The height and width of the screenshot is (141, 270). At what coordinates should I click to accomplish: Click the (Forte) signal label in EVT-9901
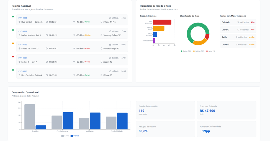87,22
